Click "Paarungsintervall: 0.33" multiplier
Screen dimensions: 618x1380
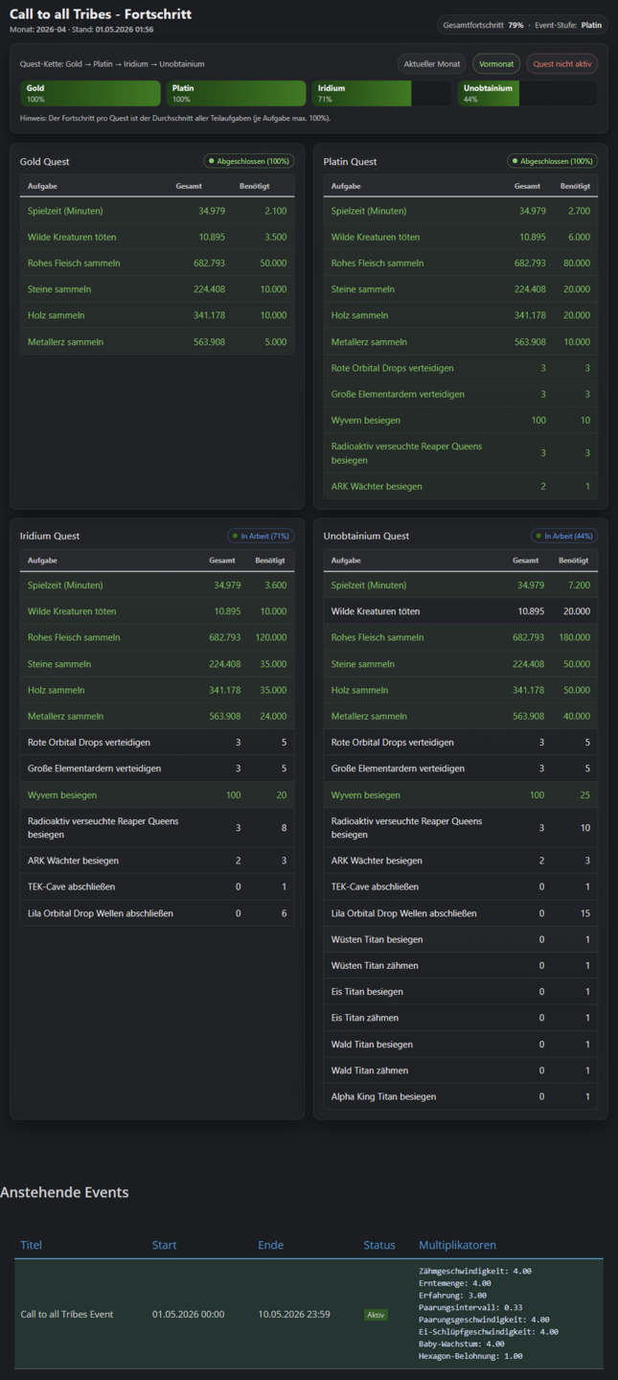pyautogui.click(x=470, y=1308)
